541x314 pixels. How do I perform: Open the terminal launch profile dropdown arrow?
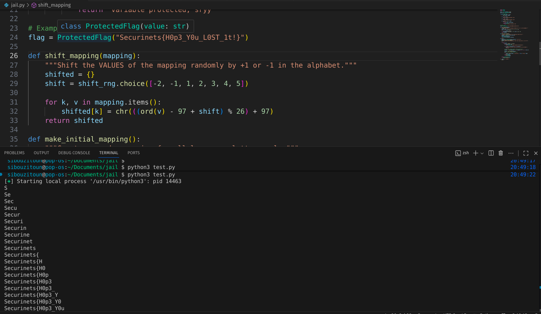pos(482,153)
